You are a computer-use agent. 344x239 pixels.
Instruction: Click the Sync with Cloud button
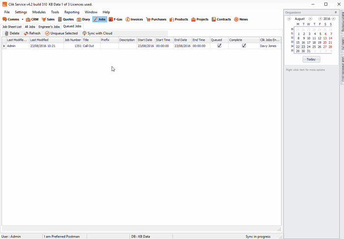click(97, 33)
